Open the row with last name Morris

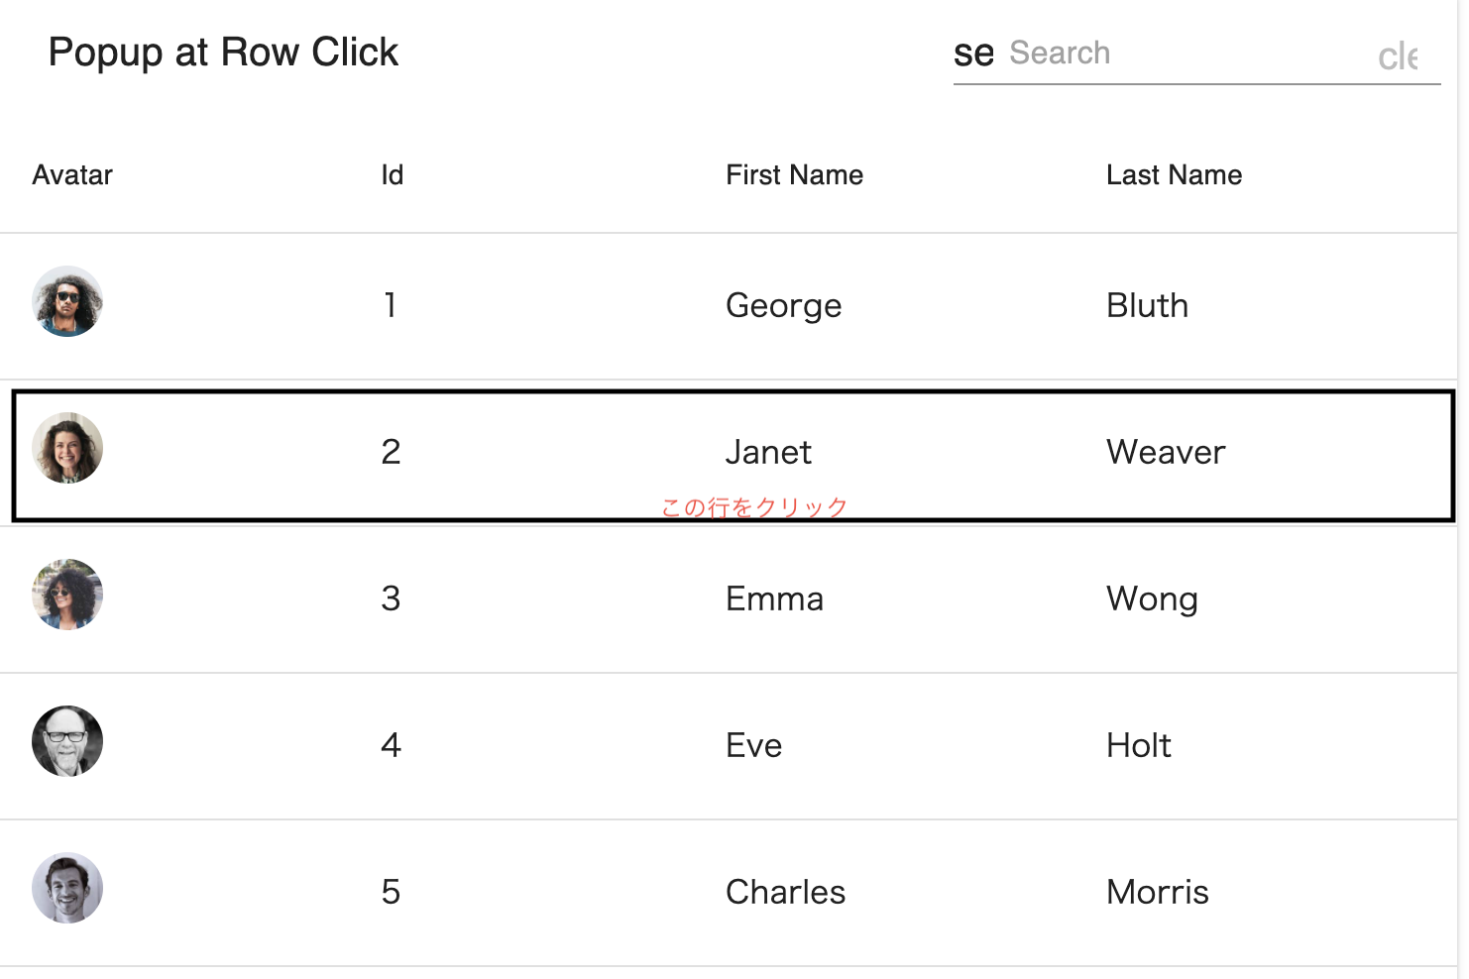click(x=1157, y=892)
